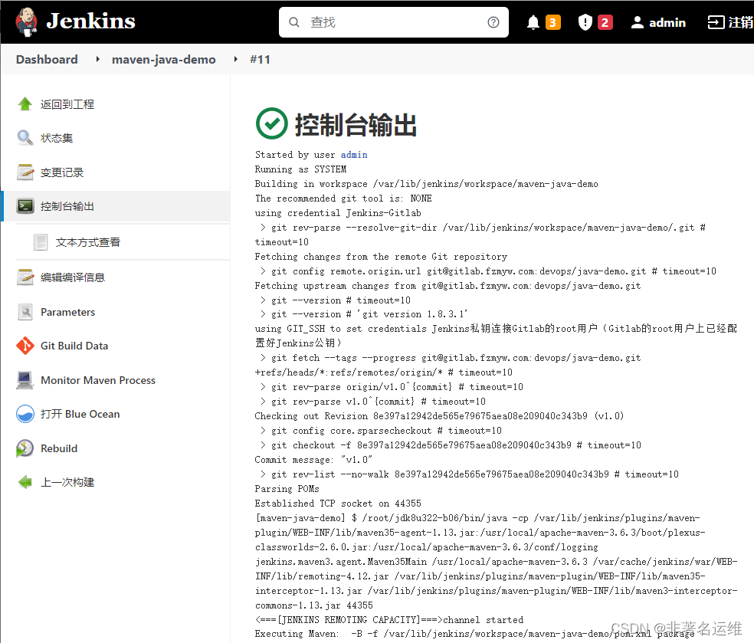Click the 编辑编译信息 notepad icon

25,277
